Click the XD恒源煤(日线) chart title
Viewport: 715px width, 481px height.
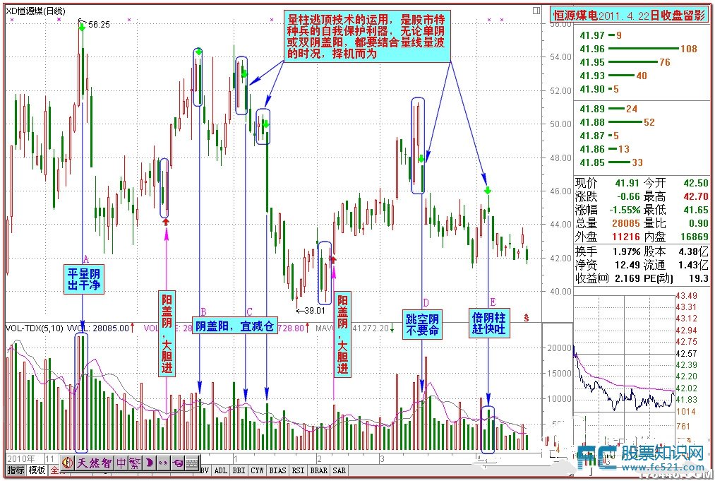[x=35, y=11]
